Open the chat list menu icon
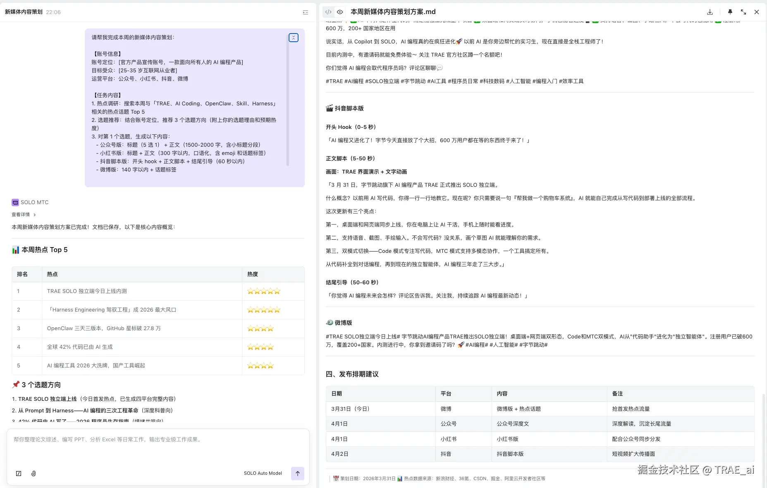 [x=306, y=12]
